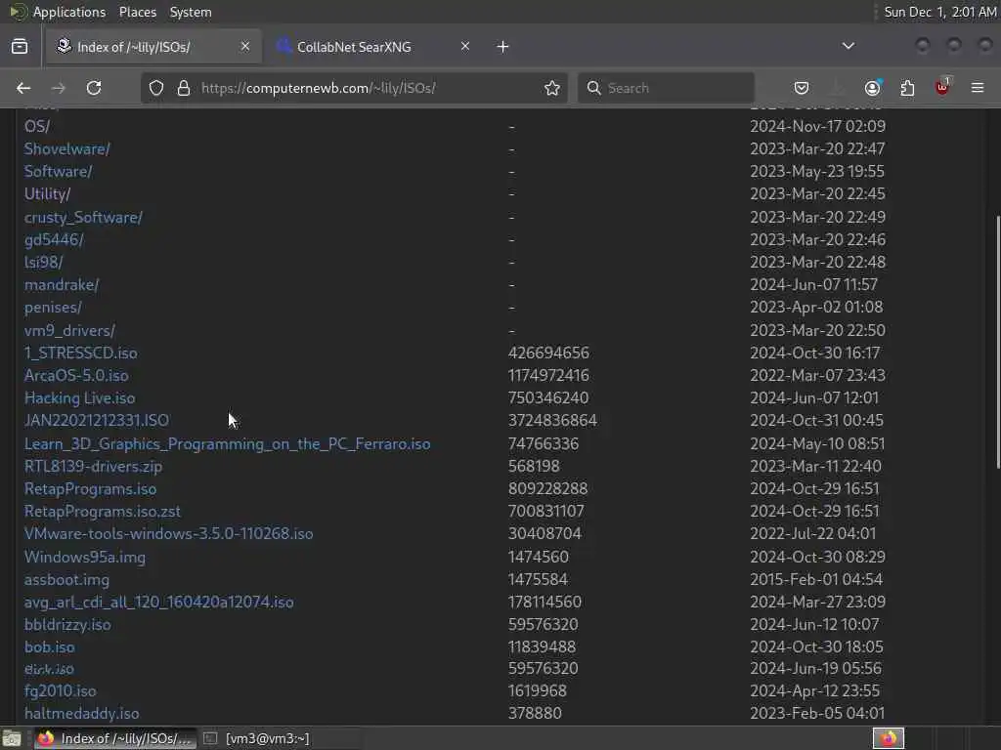Download Learn_3D_Graphics_Programming_on_the_PC_Ferraro.iso
This screenshot has width=1001, height=750.
[x=227, y=444]
